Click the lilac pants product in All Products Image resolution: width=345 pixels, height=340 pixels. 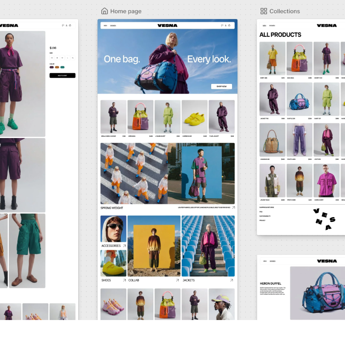point(300,140)
